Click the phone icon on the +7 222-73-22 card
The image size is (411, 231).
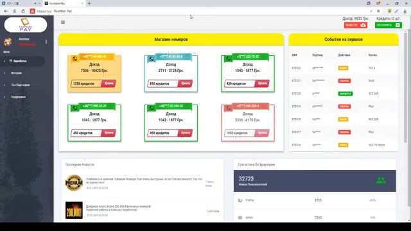pos(229,59)
